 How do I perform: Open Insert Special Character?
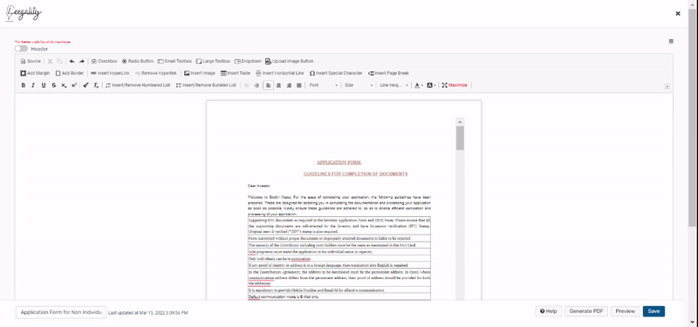coord(336,73)
